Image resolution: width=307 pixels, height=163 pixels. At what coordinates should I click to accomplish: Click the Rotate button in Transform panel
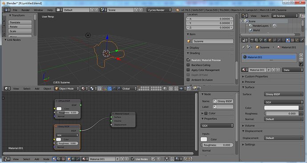tap(20, 27)
